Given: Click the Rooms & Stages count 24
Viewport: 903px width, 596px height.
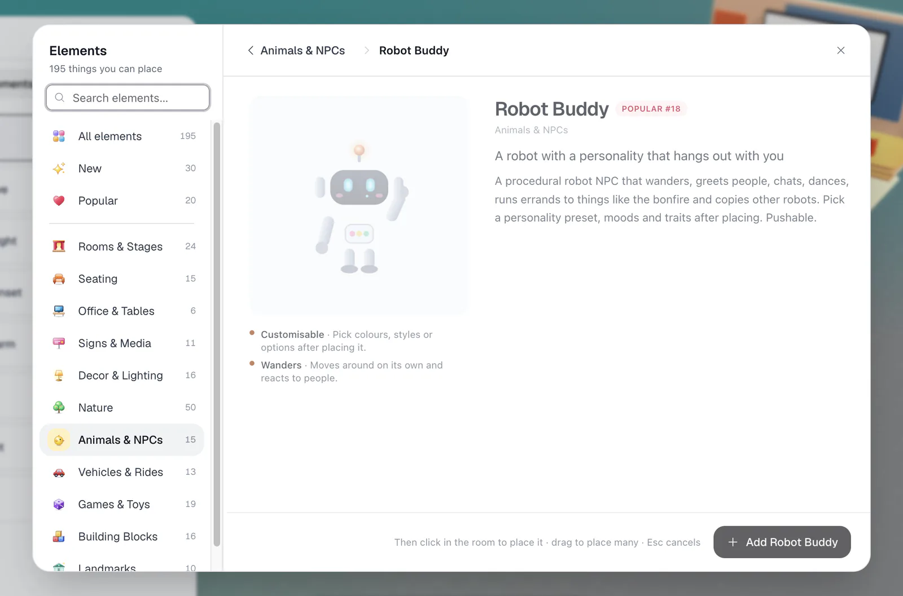Looking at the screenshot, I should pos(190,246).
